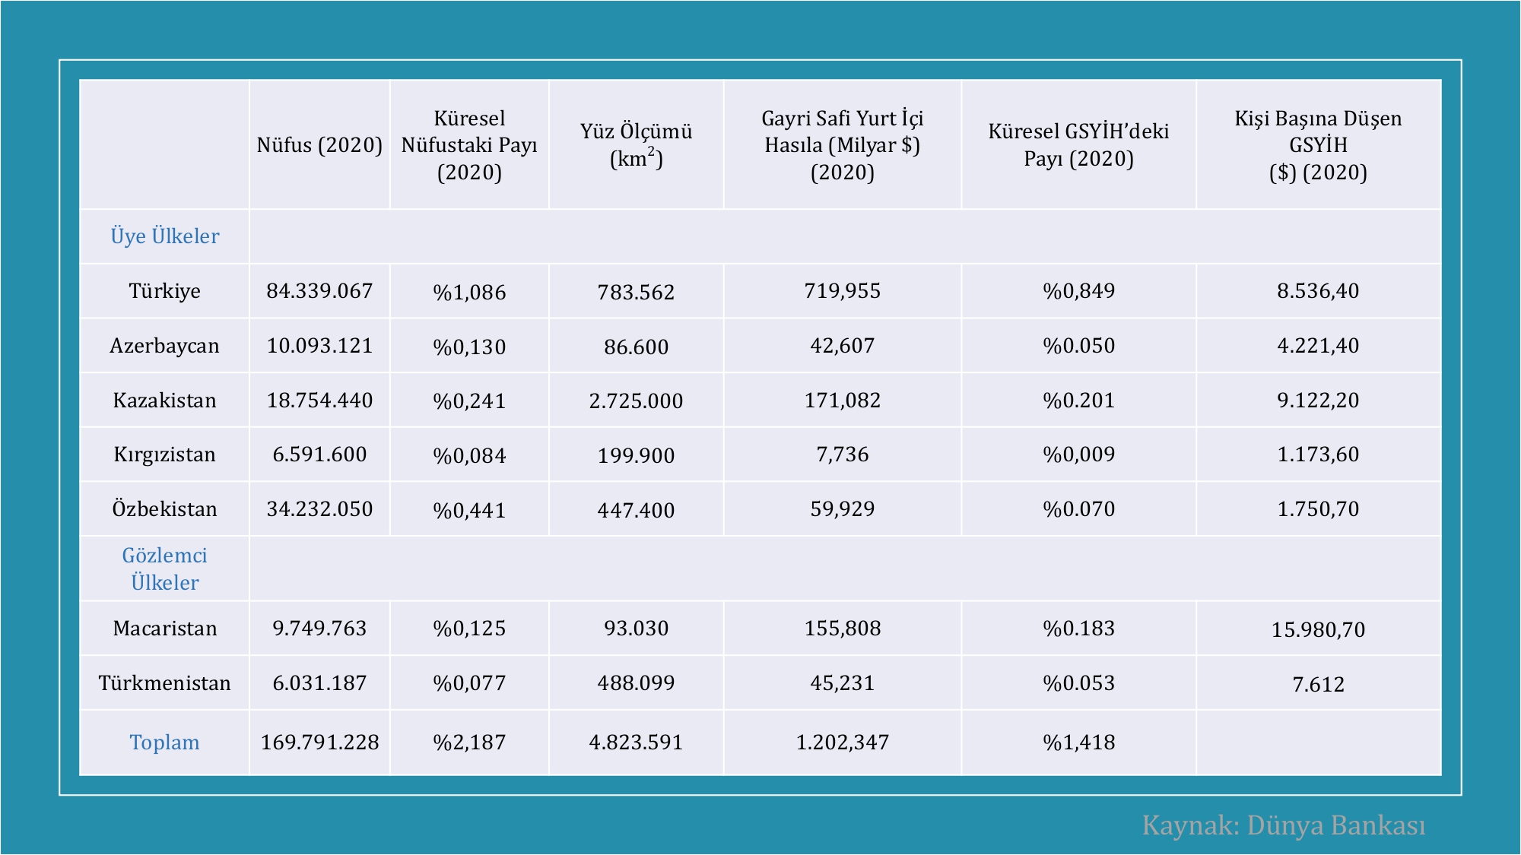
Task: Click the Nüfus (2020) column header
Action: [319, 145]
